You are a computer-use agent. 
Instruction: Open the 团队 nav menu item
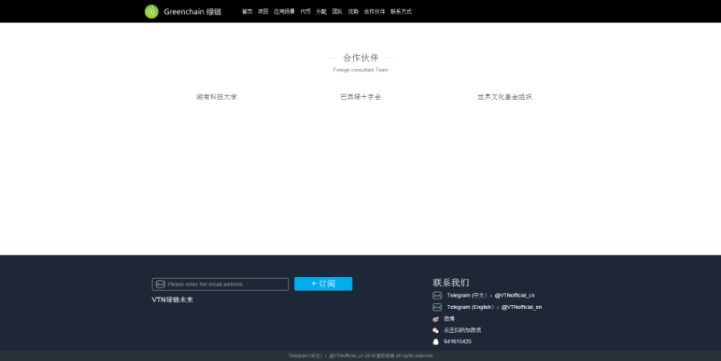coord(337,11)
